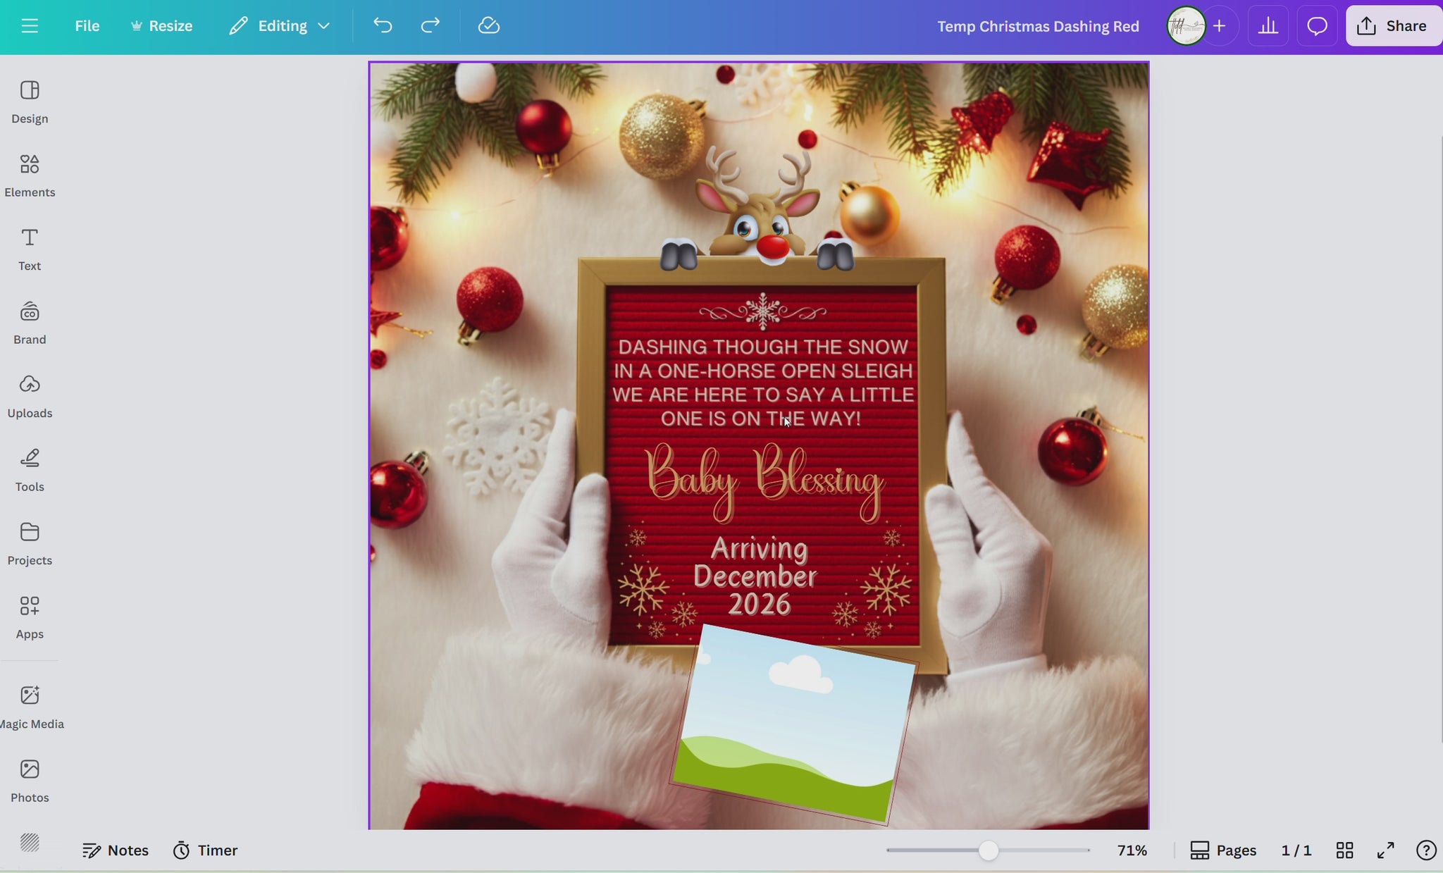Image resolution: width=1443 pixels, height=873 pixels.
Task: Open the analytics bar chart icon
Action: pyautogui.click(x=1268, y=26)
